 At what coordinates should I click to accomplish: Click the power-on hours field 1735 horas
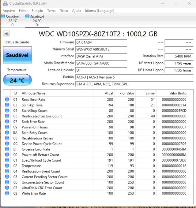click(179, 70)
